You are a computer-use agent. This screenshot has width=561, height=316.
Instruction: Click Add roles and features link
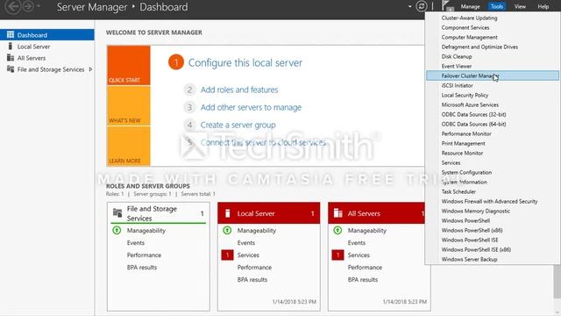coord(239,90)
